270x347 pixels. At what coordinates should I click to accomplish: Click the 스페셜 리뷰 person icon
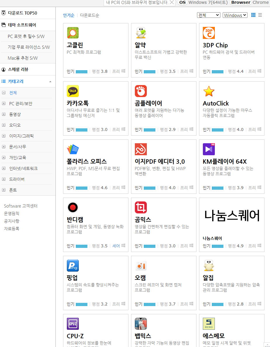tap(4, 70)
